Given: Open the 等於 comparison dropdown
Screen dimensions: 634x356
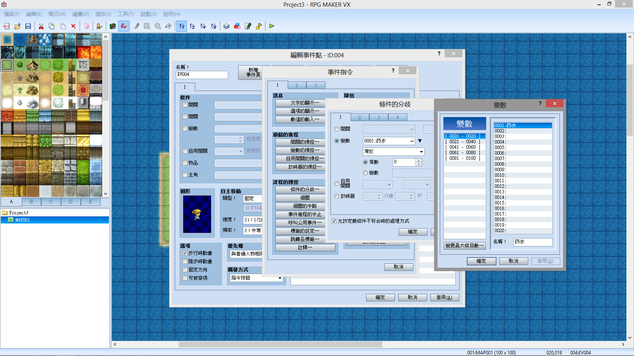Looking at the screenshot, I should pos(394,151).
